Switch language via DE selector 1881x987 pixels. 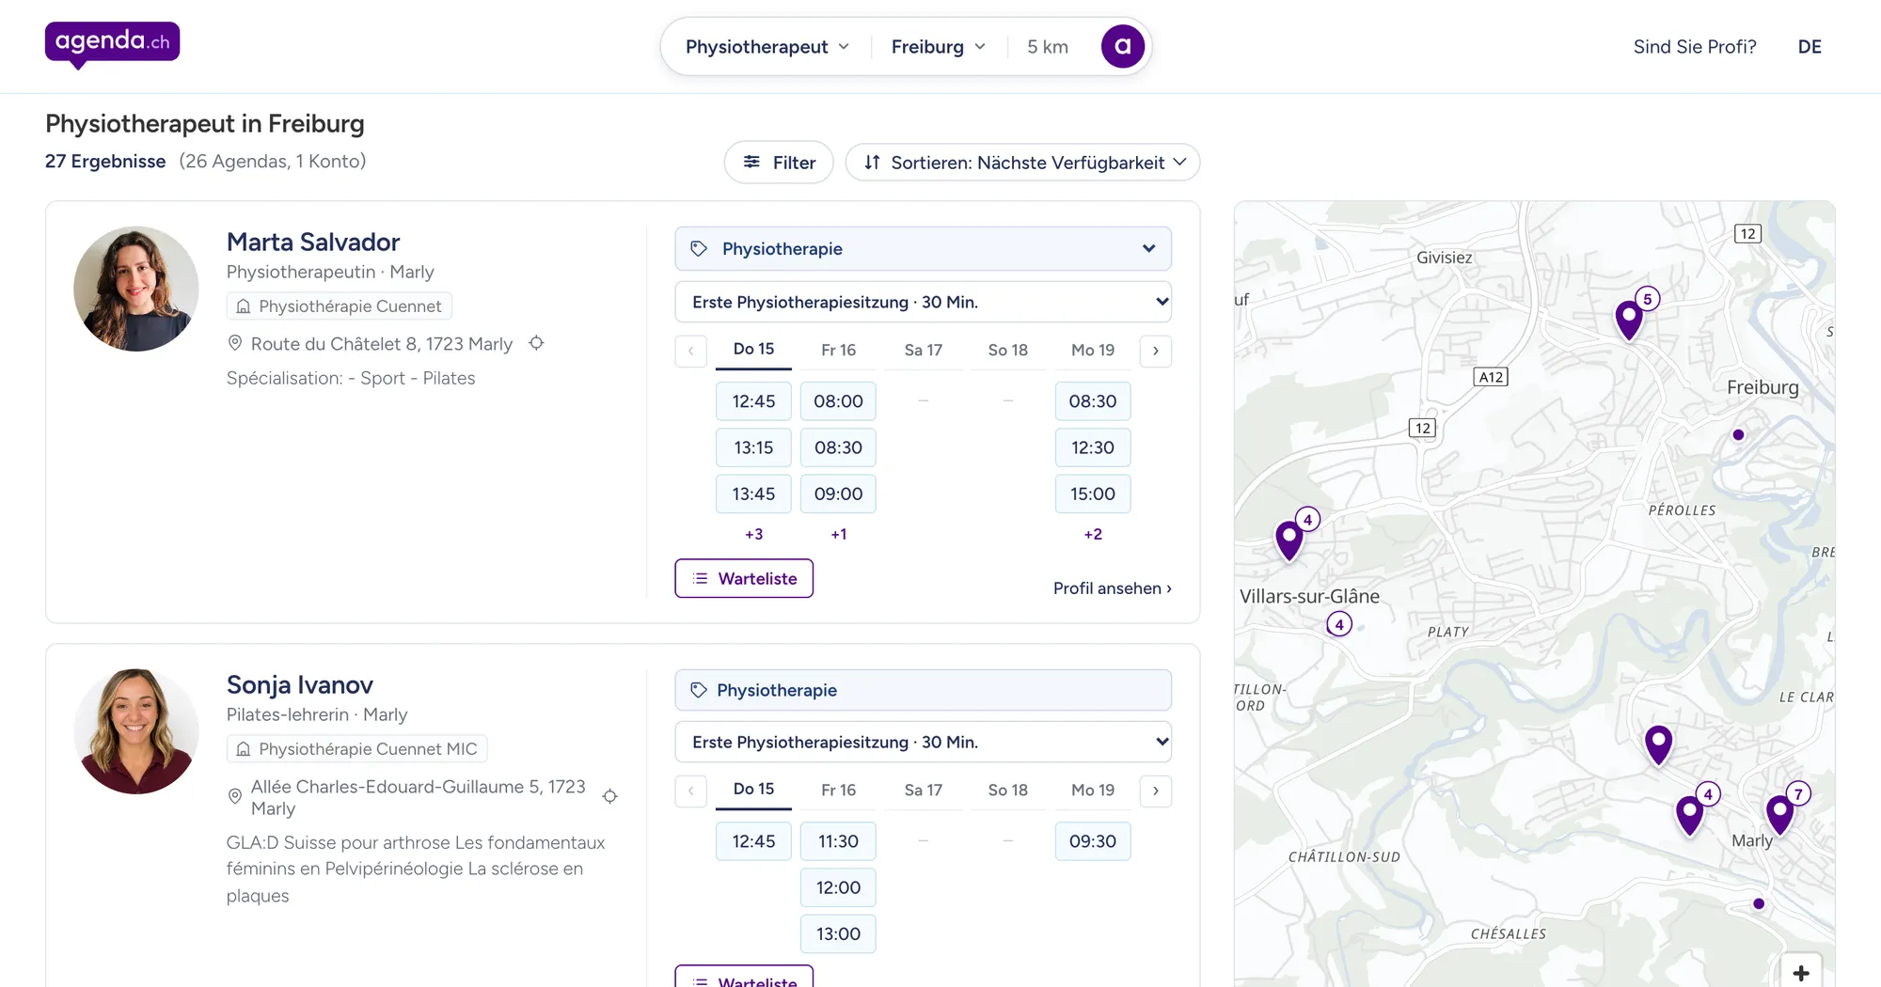click(x=1810, y=47)
